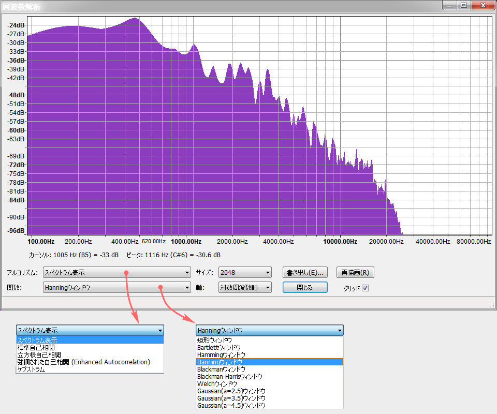Select highlighted Hanningウィンドウ list entry
The height and width of the screenshot is (414, 497).
[x=269, y=362]
